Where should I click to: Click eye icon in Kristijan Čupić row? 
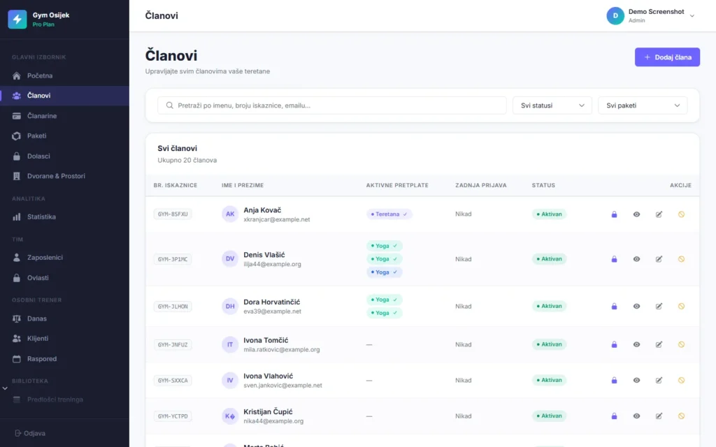(x=636, y=416)
